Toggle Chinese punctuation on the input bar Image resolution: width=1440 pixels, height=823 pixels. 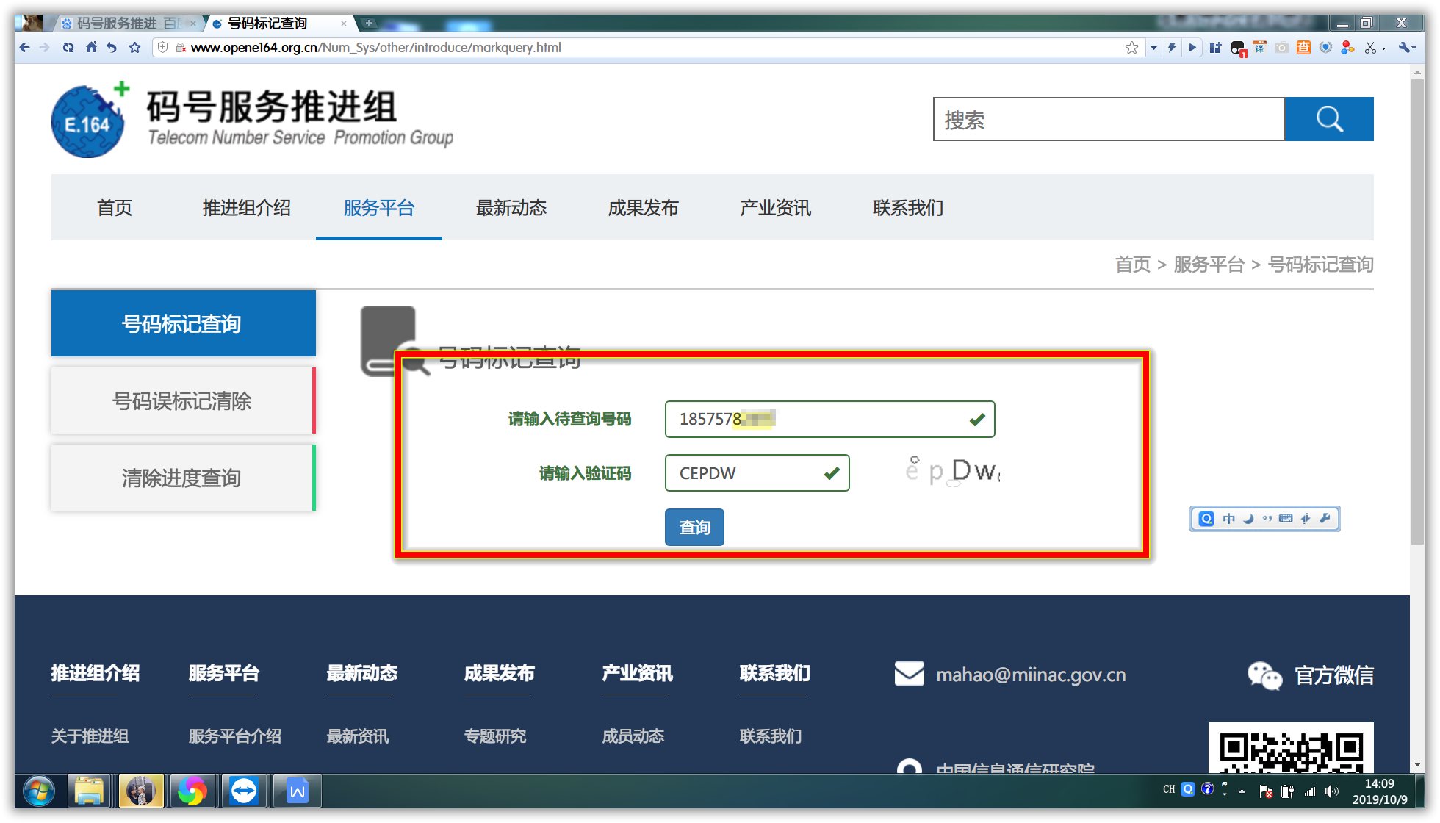[x=1268, y=518]
